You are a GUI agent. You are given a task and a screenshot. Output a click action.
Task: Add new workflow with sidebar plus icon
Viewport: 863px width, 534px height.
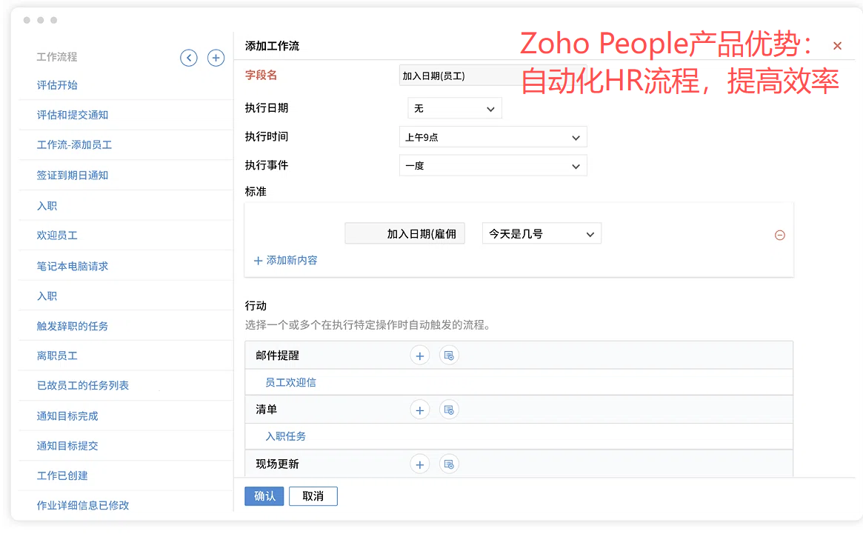[216, 57]
